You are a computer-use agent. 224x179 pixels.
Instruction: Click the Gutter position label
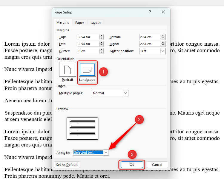(x=122, y=51)
